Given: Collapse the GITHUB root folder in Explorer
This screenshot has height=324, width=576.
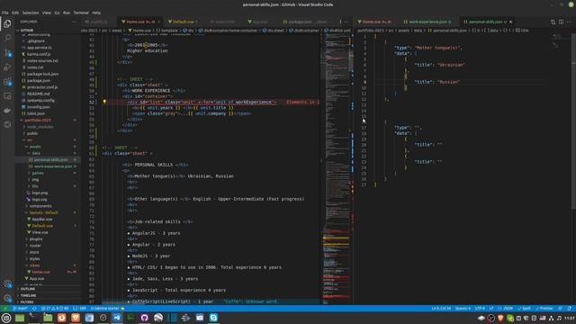Looking at the screenshot, I should coord(27,30).
